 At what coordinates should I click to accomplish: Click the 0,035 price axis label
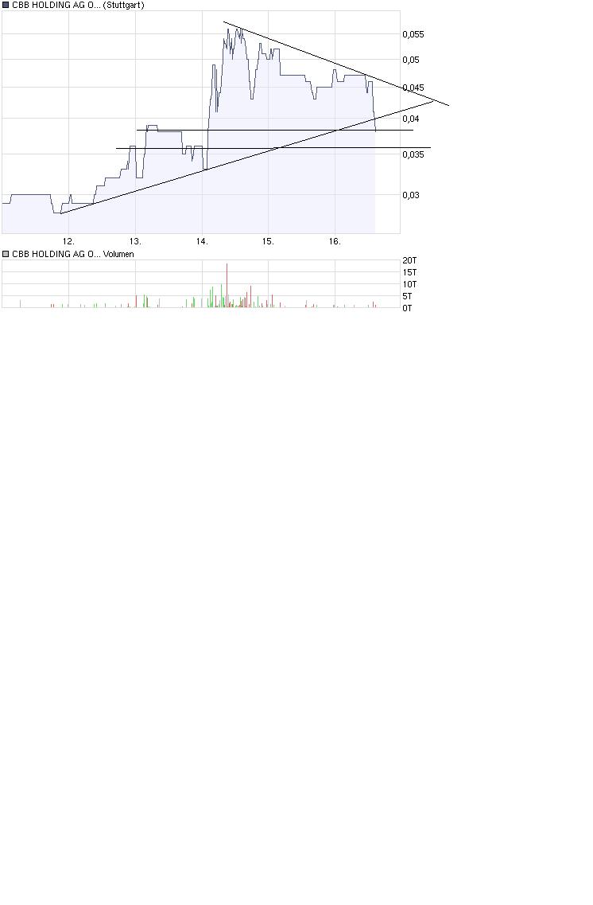click(413, 154)
